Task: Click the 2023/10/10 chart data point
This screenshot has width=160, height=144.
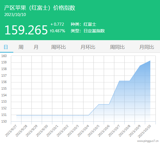Action: (150, 61)
